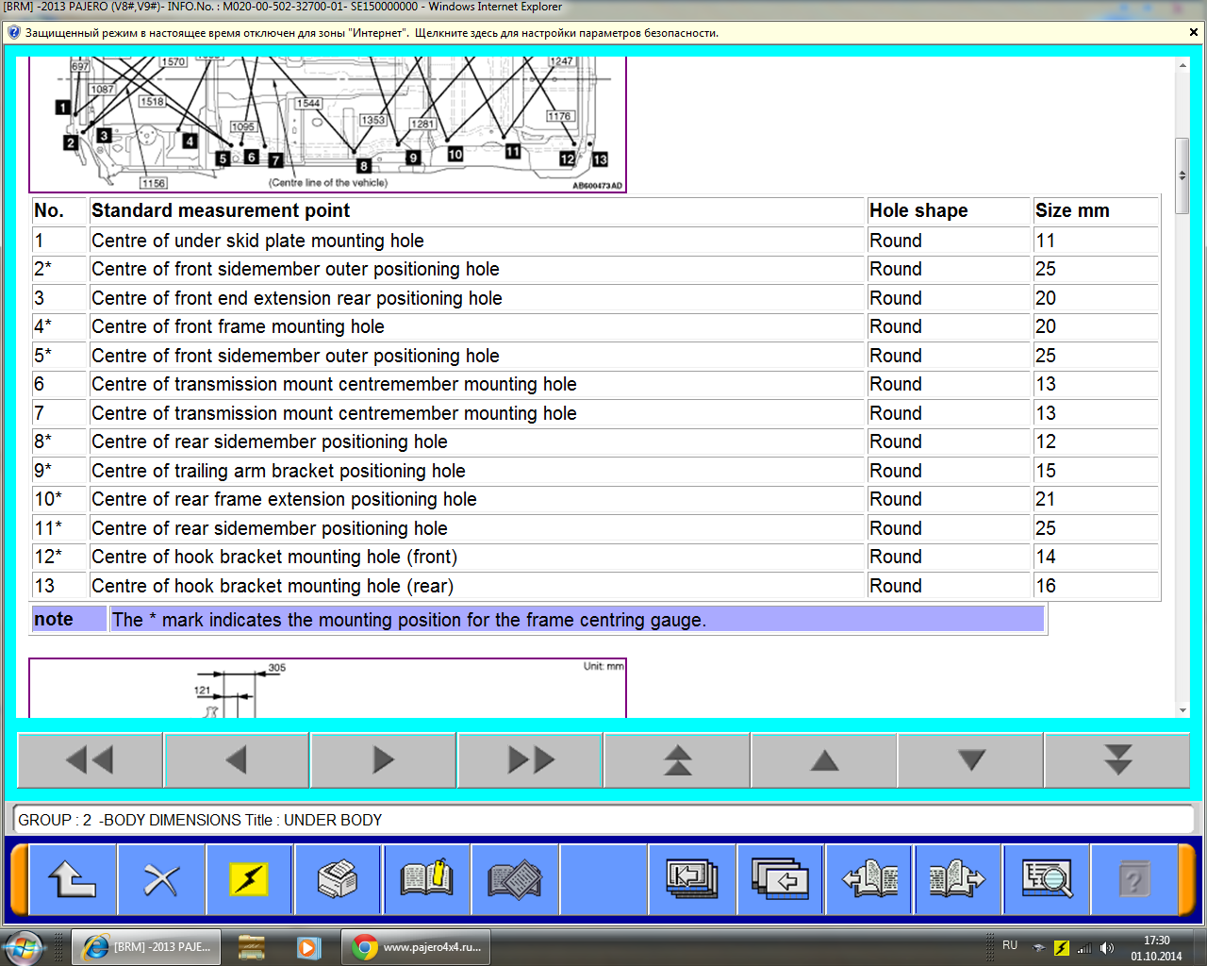
Task: Open the Windows Start menu
Action: (x=23, y=947)
